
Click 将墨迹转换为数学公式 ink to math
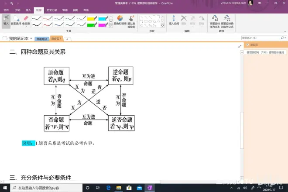227,21
